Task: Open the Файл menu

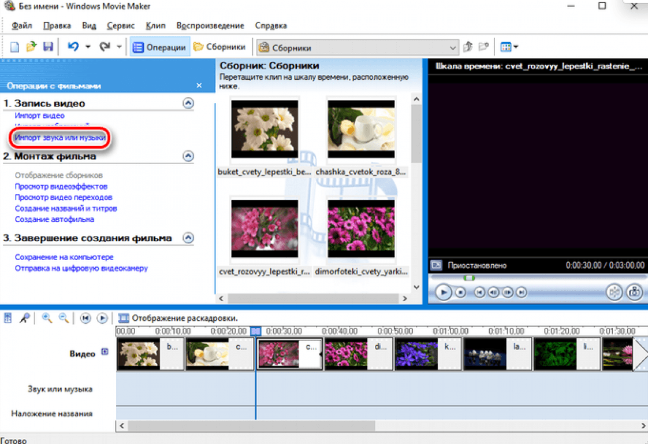Action: (x=22, y=25)
